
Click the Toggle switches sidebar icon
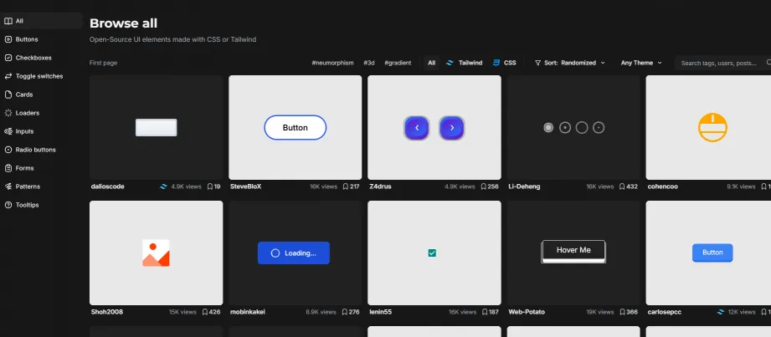(x=8, y=76)
